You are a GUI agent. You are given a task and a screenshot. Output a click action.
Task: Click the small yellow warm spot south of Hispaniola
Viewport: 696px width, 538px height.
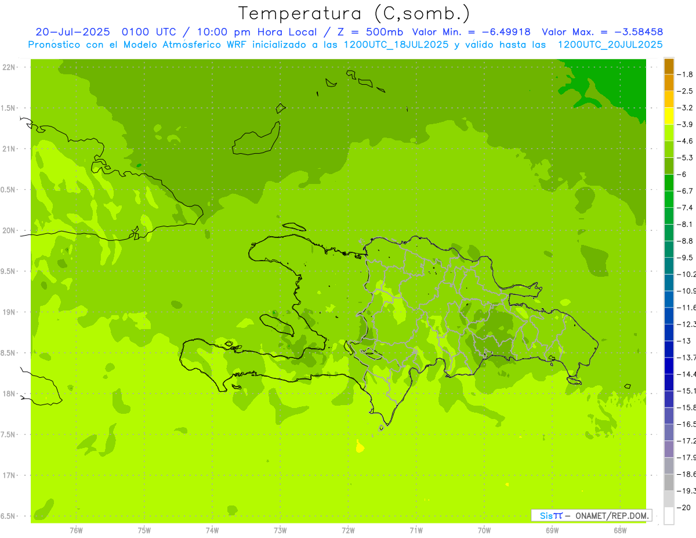click(360, 447)
